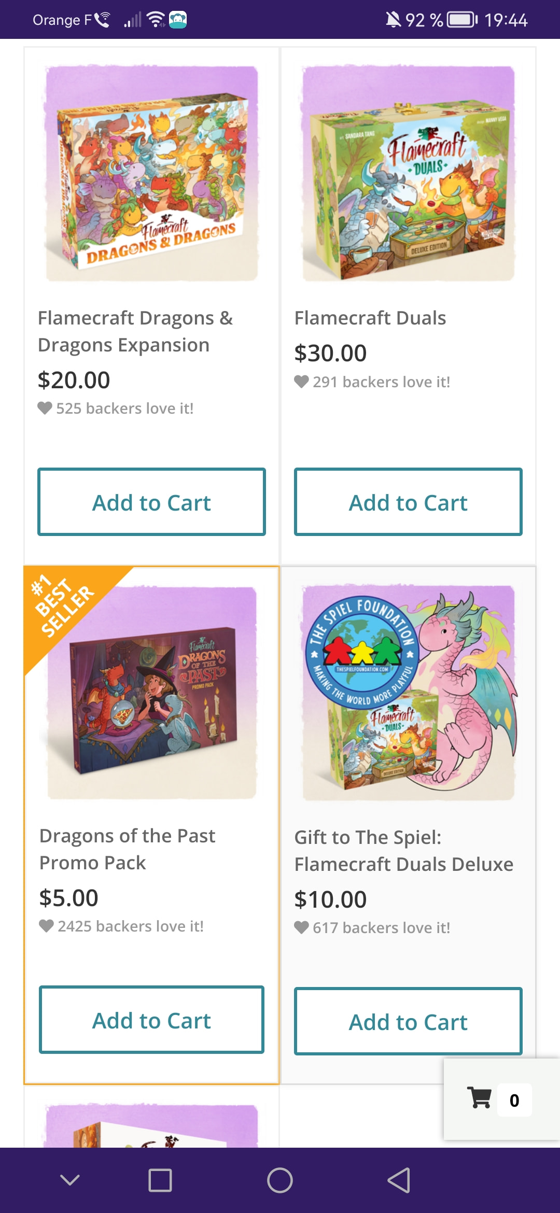The height and width of the screenshot is (1213, 560).
Task: Tap heart icon beside 2425 backers
Action: [47, 926]
